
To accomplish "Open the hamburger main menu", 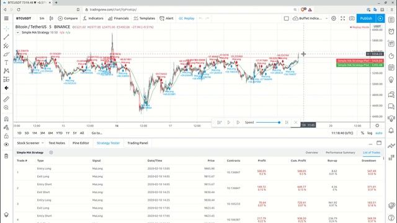I will point(6,19).
